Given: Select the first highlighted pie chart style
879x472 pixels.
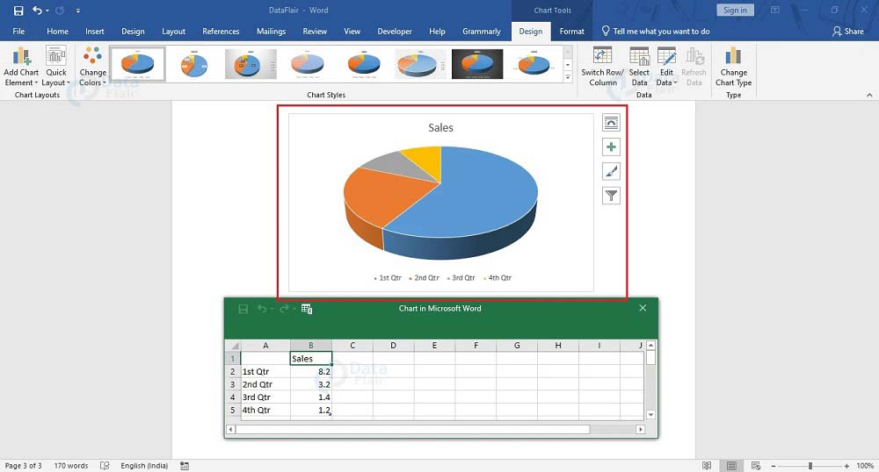Looking at the screenshot, I should (x=137, y=64).
